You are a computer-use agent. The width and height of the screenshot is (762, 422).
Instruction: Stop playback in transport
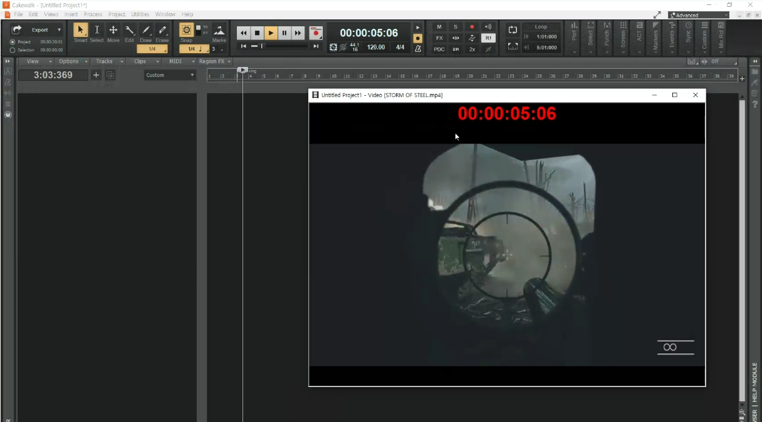pos(257,33)
